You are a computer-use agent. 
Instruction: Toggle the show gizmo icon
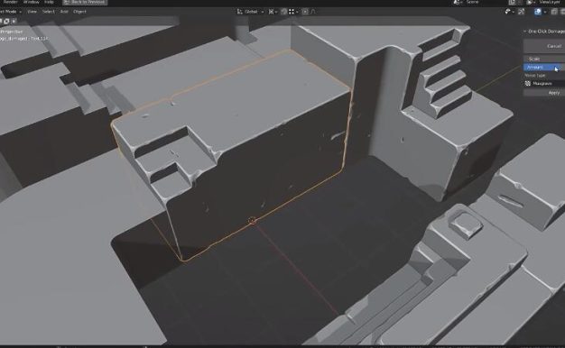coord(521,12)
